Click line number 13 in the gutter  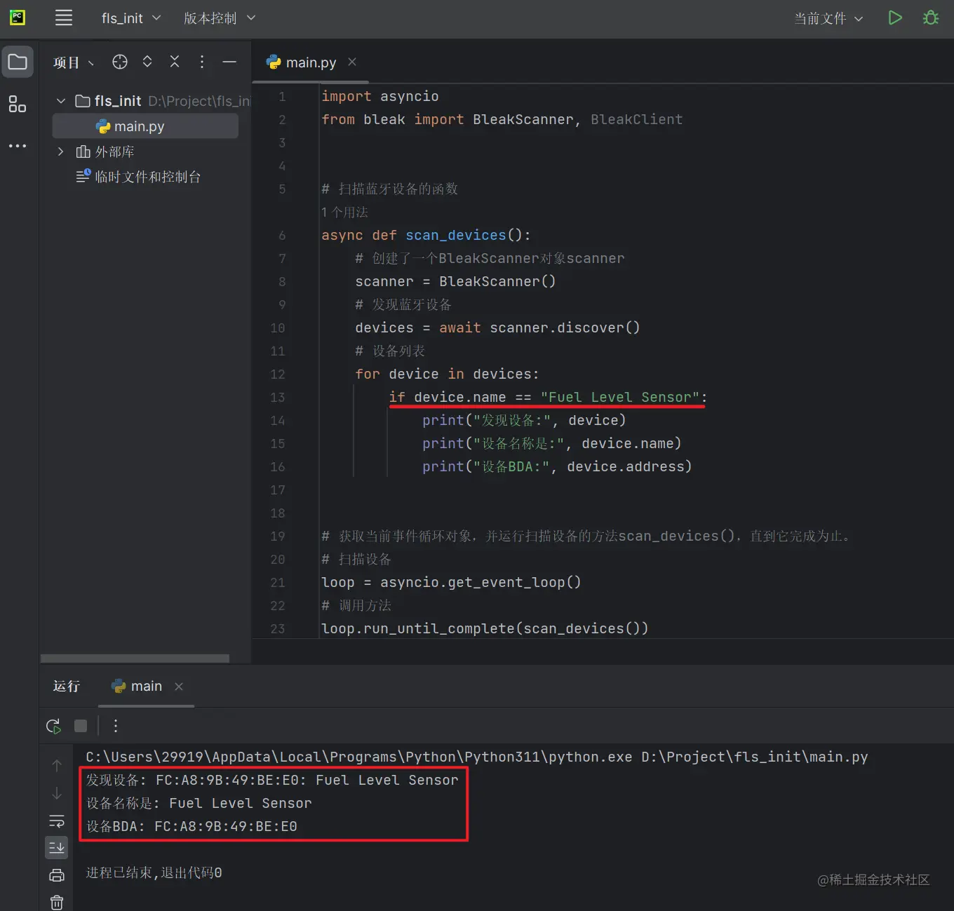[278, 398]
